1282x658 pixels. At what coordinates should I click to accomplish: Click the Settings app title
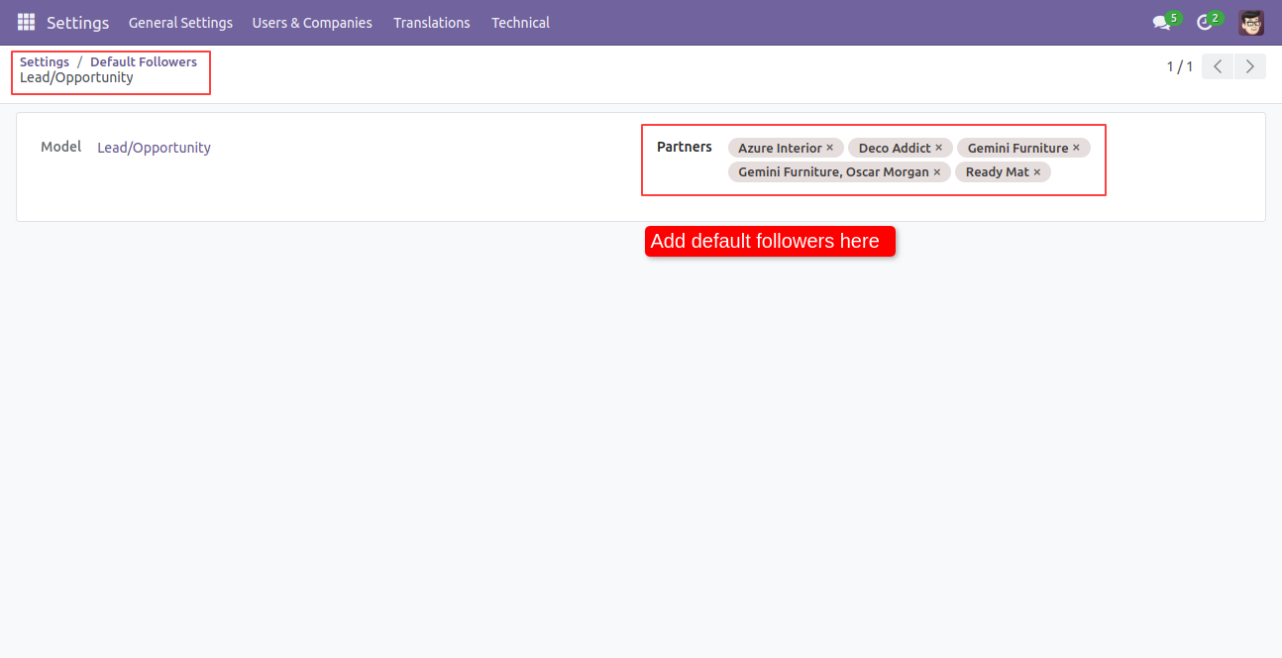[77, 22]
